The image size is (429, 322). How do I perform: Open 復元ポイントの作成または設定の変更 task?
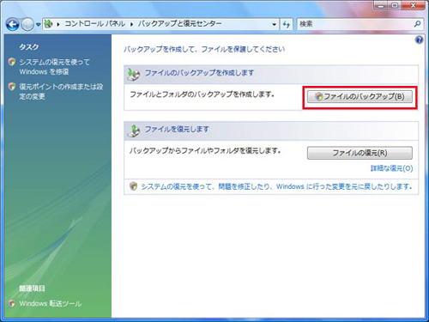61,92
